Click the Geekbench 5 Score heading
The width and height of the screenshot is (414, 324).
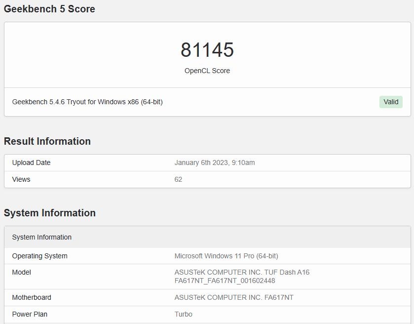coord(49,9)
